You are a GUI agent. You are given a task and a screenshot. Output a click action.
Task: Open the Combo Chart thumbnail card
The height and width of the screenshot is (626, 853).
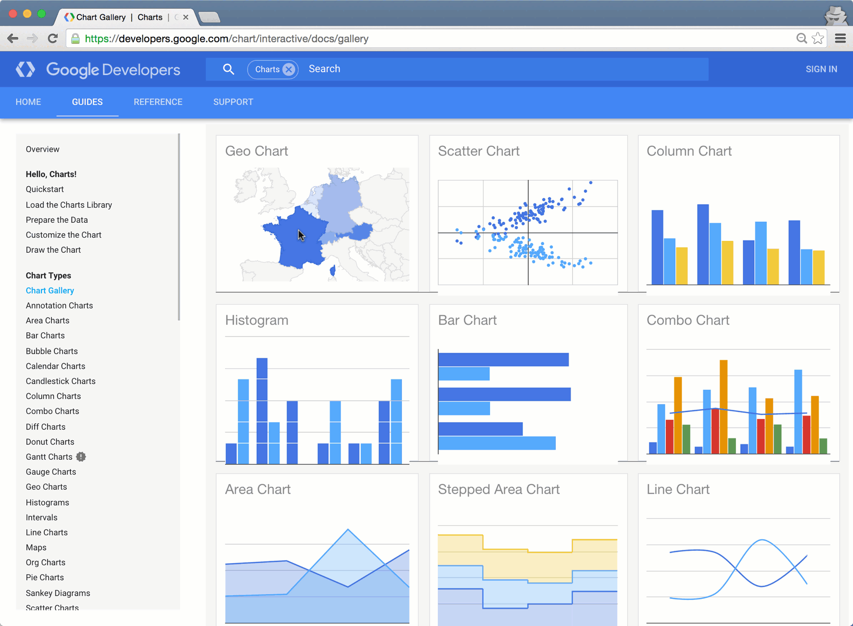click(739, 383)
